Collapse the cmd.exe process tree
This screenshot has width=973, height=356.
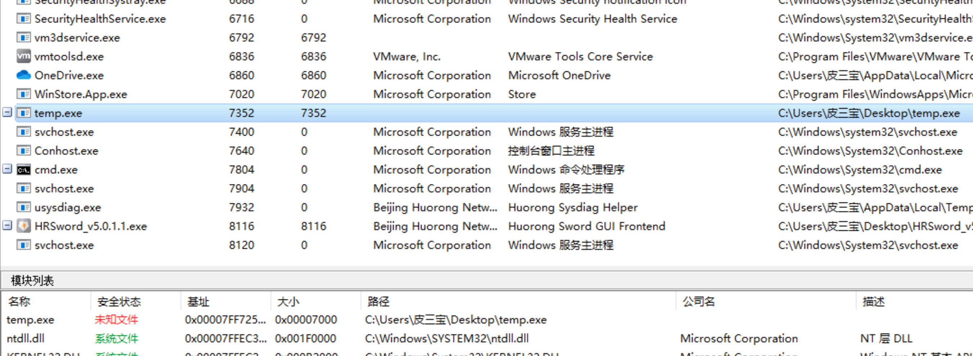point(7,169)
